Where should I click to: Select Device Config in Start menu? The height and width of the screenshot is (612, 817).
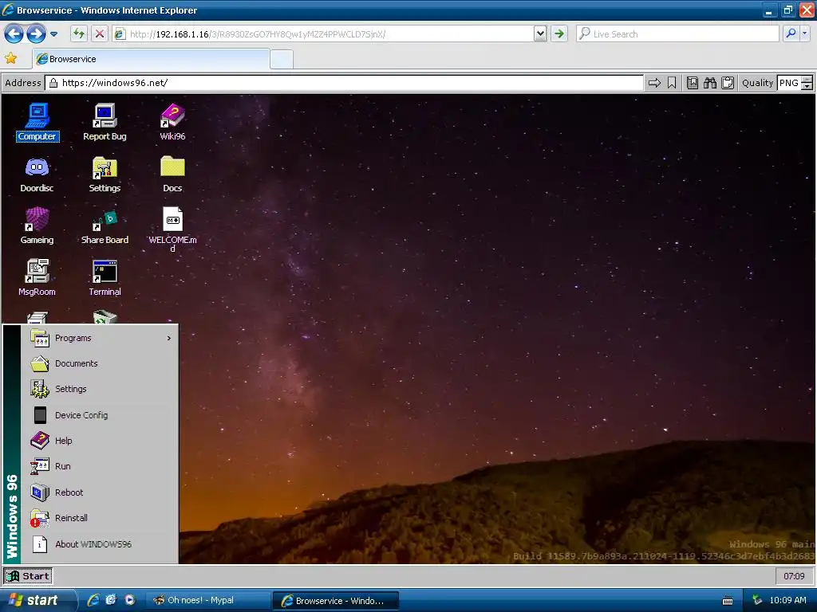coord(100,415)
